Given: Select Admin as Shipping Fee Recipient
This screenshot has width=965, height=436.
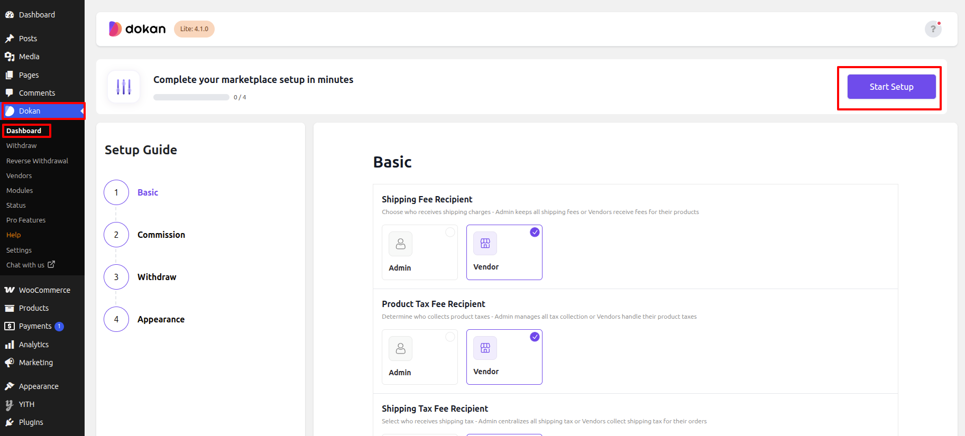Looking at the screenshot, I should (419, 253).
